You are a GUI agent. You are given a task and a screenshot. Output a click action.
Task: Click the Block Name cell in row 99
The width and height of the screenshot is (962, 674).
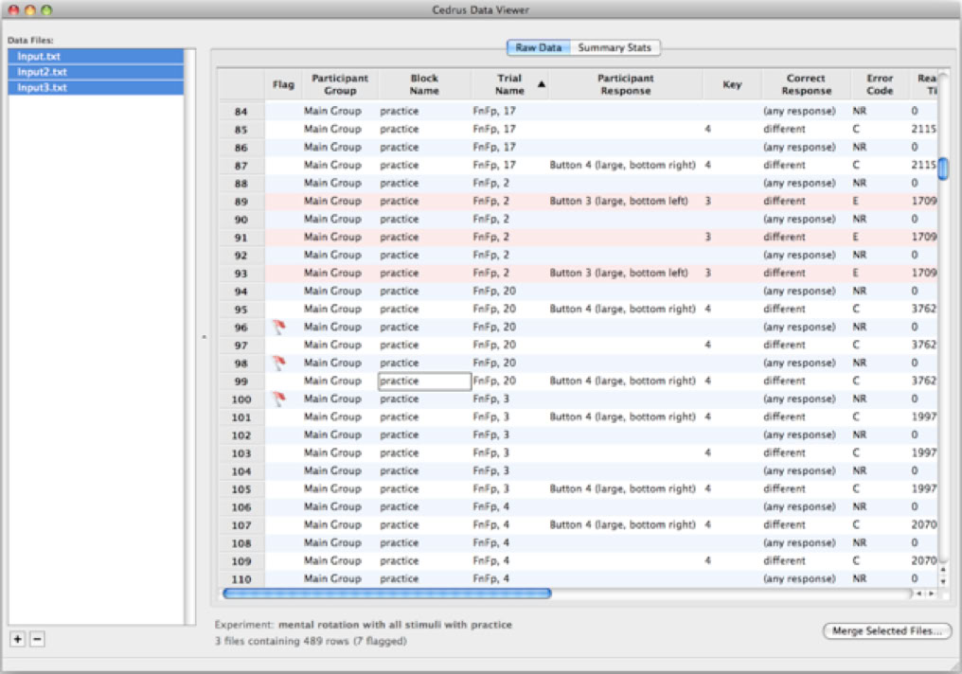(424, 381)
